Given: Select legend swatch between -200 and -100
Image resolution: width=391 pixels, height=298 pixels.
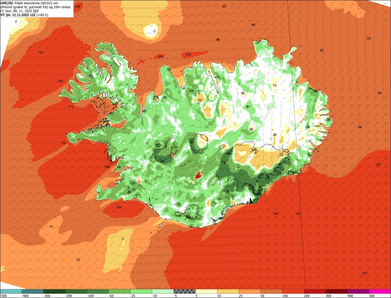Looking at the screenshot, I should [76, 291].
